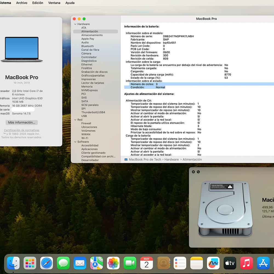Select Memoria in the sidebar
Viewport: 274px width, 274px height.
(87, 87)
